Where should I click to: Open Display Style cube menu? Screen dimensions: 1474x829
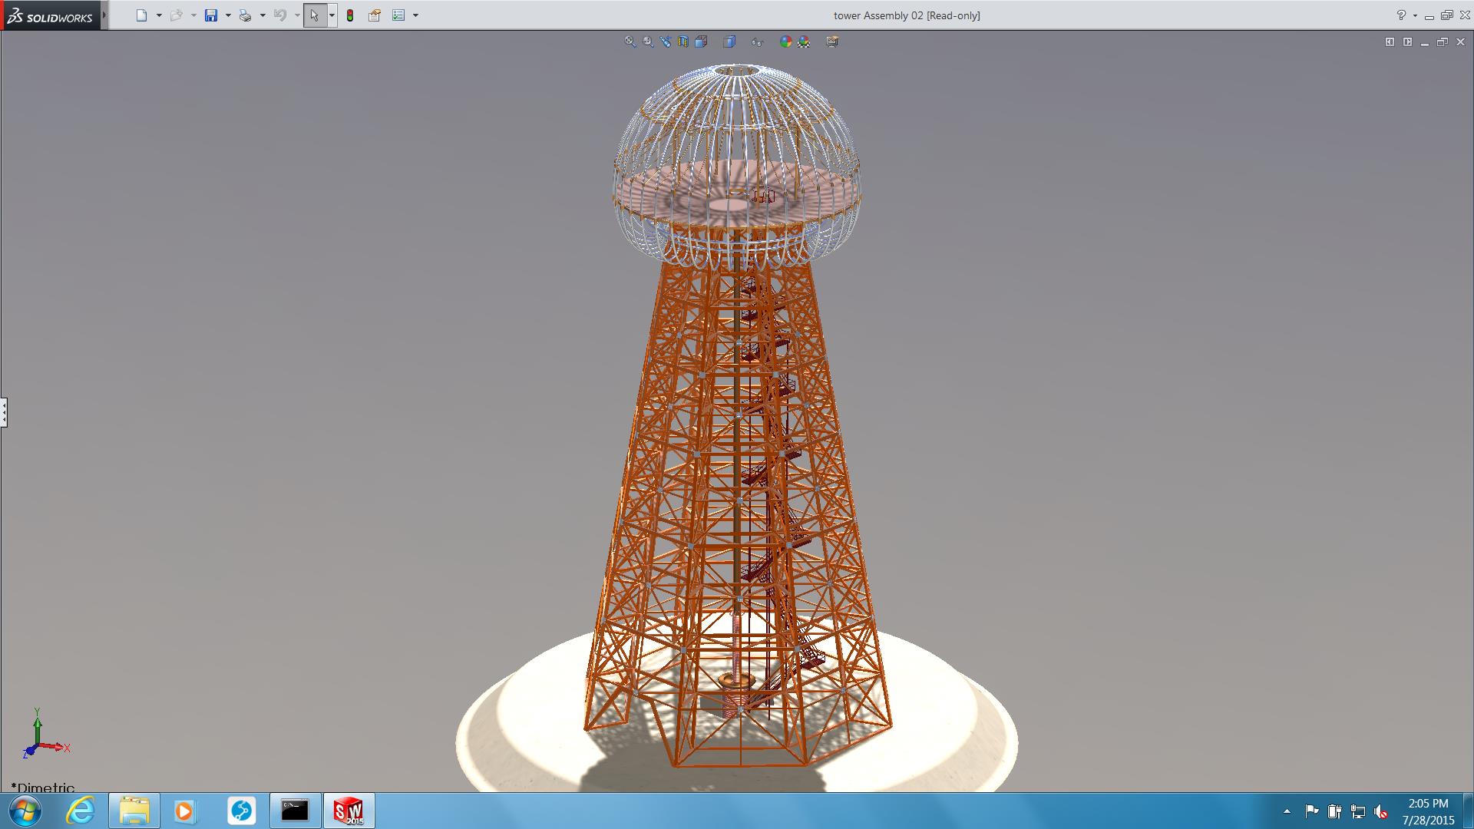point(729,42)
